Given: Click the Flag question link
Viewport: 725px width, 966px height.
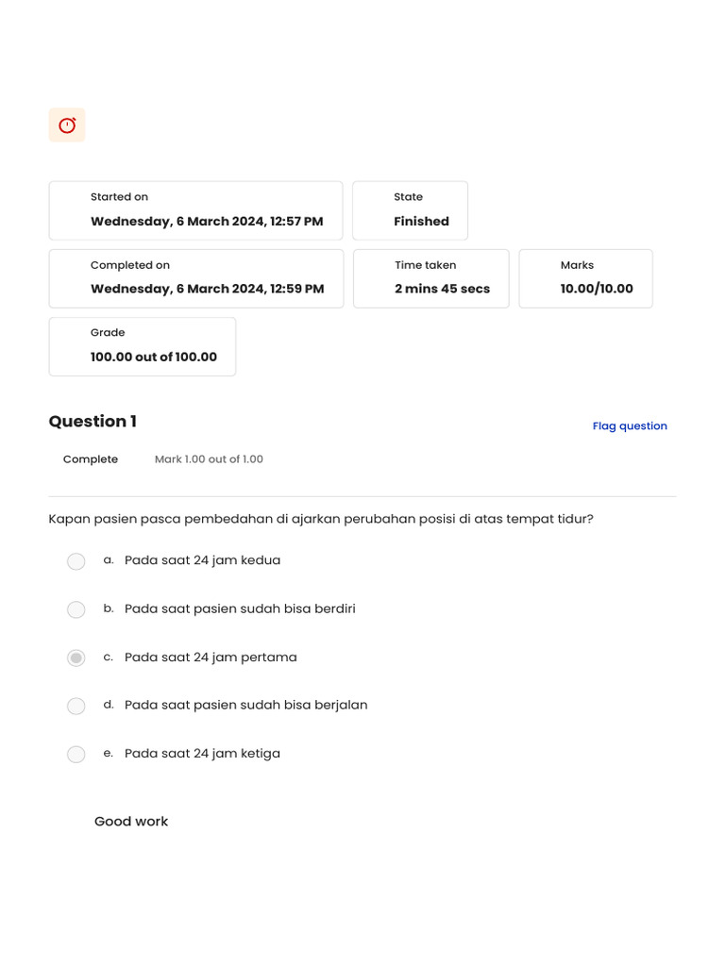Looking at the screenshot, I should tap(630, 426).
